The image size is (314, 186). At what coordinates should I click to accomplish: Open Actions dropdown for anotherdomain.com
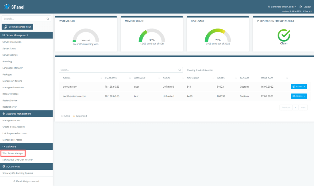coord(299,96)
